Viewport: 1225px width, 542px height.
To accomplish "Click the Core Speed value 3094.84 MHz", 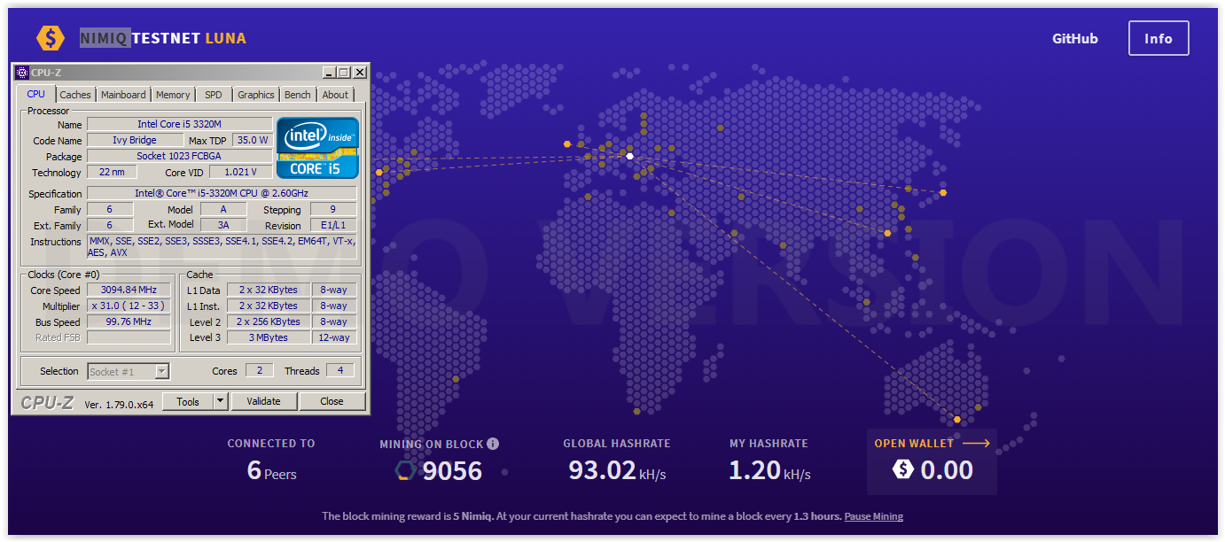I will click(x=129, y=290).
